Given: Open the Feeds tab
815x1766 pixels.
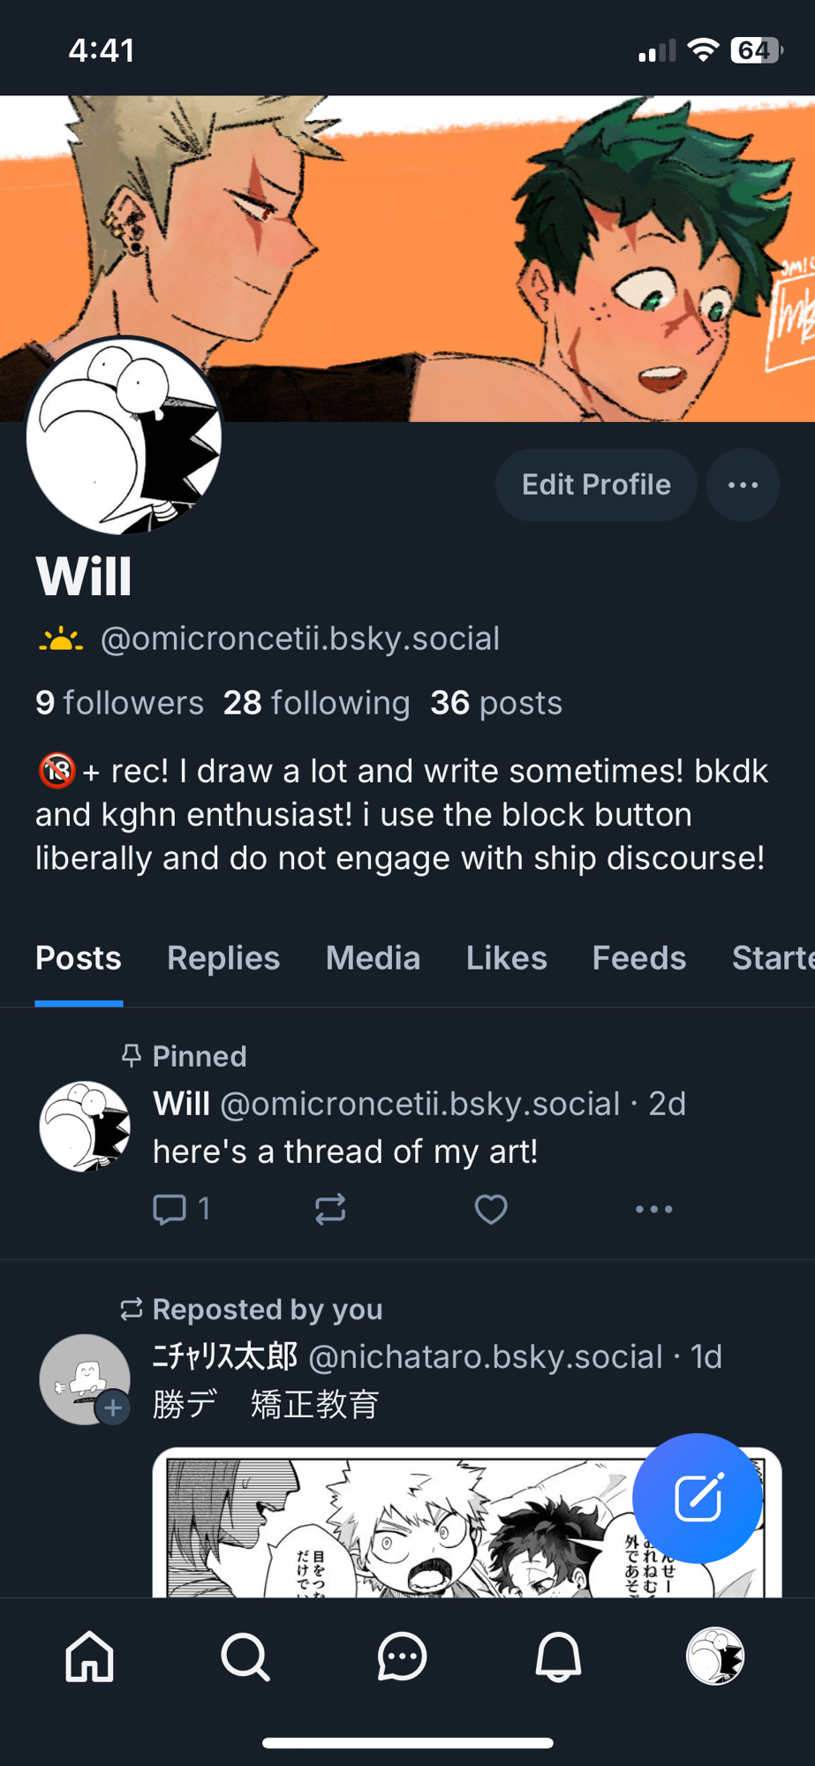Looking at the screenshot, I should (639, 958).
